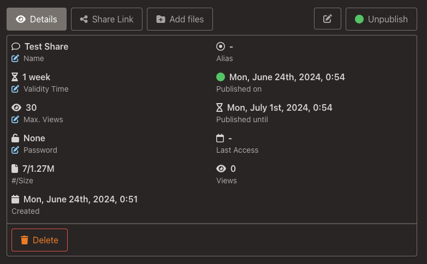
Task: Click the unlocked padlock icon beside None
Action: (15, 138)
